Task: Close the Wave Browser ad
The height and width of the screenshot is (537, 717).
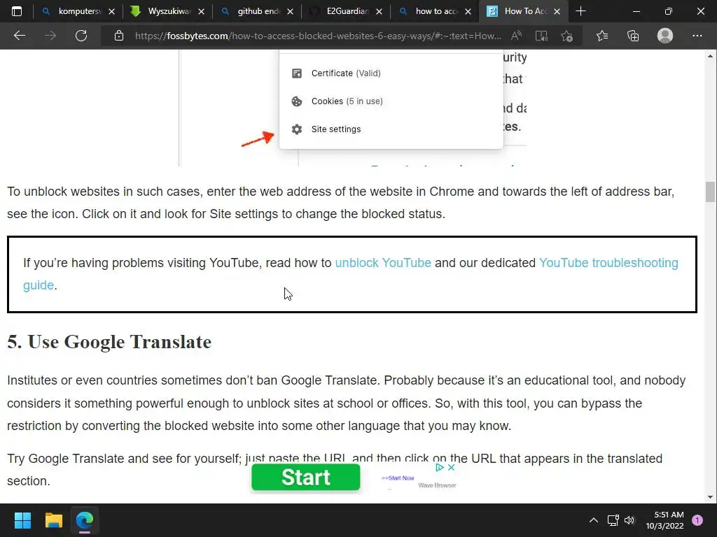Action: [452, 468]
